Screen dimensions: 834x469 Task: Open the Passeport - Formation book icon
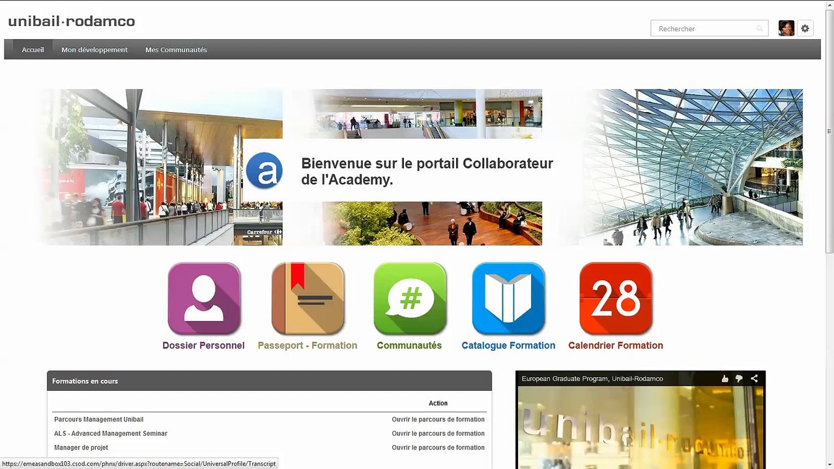pyautogui.click(x=308, y=298)
